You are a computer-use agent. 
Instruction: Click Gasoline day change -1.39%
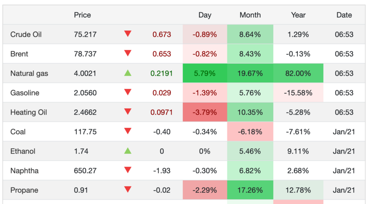pos(204,93)
